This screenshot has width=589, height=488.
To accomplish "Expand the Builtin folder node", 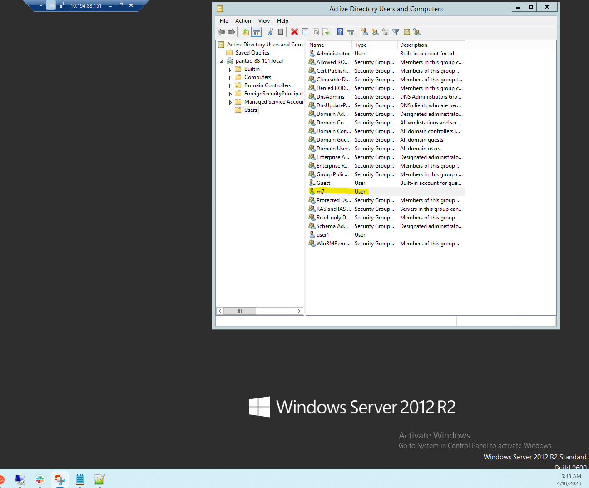I will tap(230, 70).
